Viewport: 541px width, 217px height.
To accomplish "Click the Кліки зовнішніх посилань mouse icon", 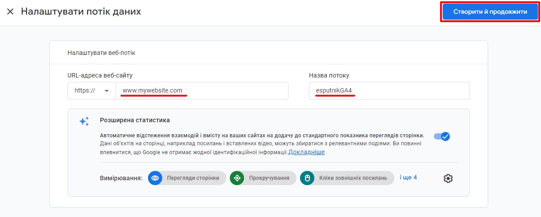I will (x=307, y=178).
